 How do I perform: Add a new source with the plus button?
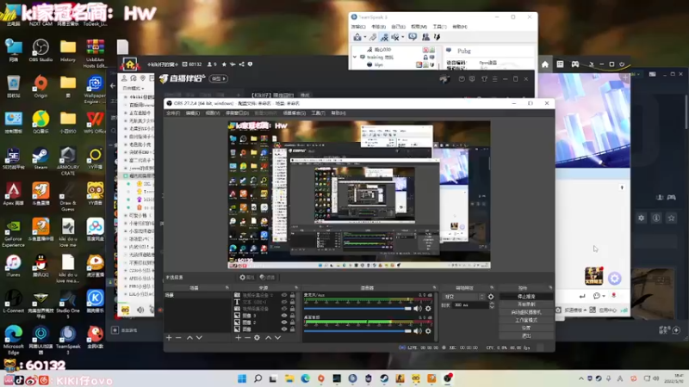point(238,338)
